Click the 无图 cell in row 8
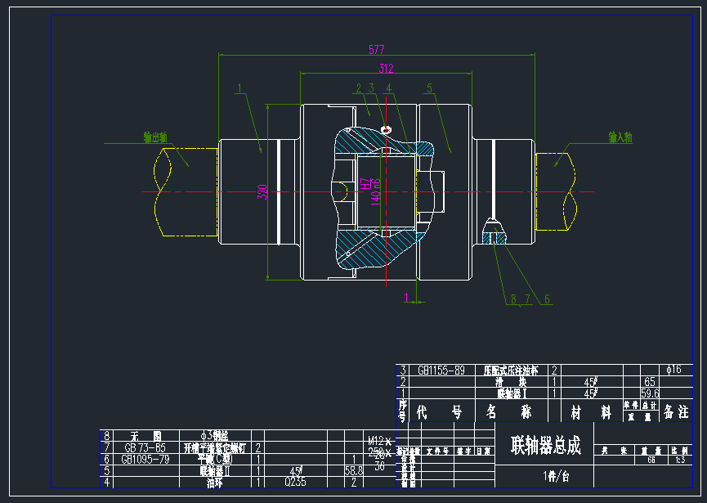Screen dimensions: 707x503 pos(145,436)
